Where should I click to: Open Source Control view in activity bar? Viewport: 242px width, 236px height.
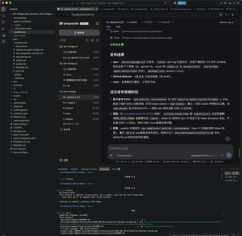(x=3, y=22)
